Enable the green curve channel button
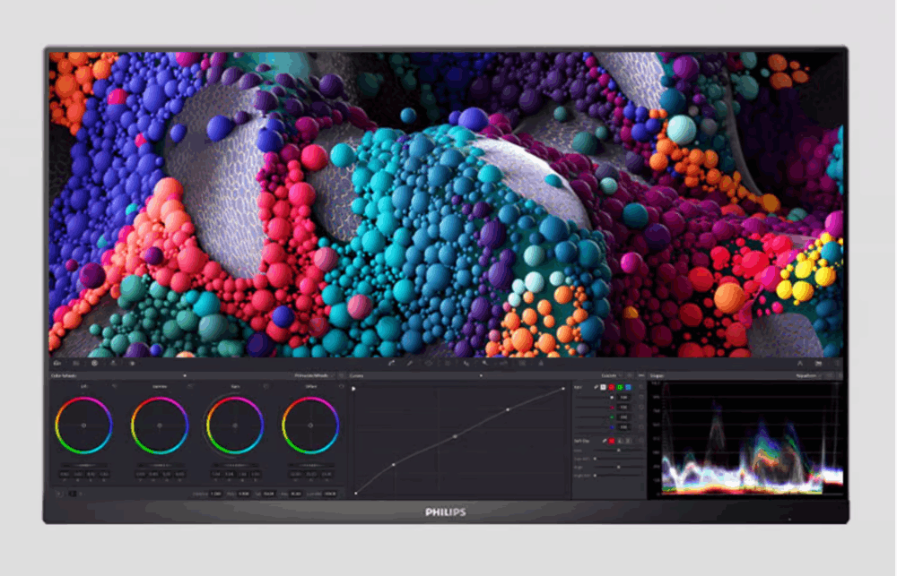The height and width of the screenshot is (576, 897). [x=620, y=387]
